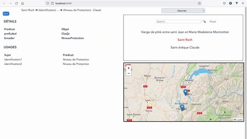Select the map marker near Annecy

point(186,93)
